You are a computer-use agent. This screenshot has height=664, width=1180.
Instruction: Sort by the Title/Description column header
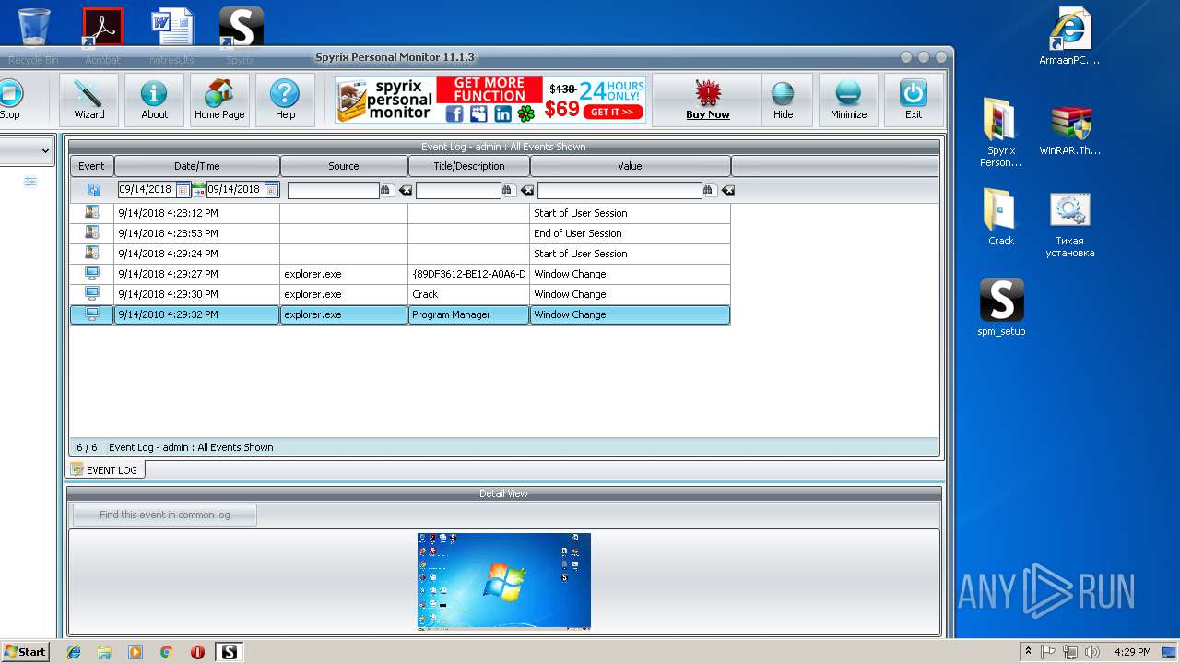tap(469, 166)
